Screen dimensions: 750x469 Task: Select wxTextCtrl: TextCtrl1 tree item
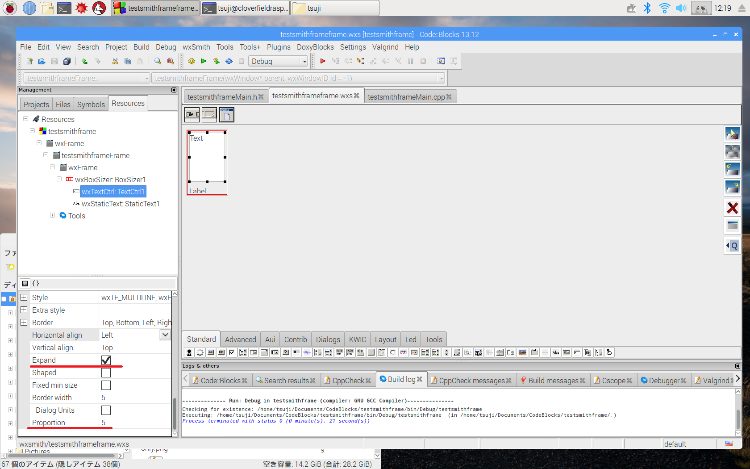point(113,192)
